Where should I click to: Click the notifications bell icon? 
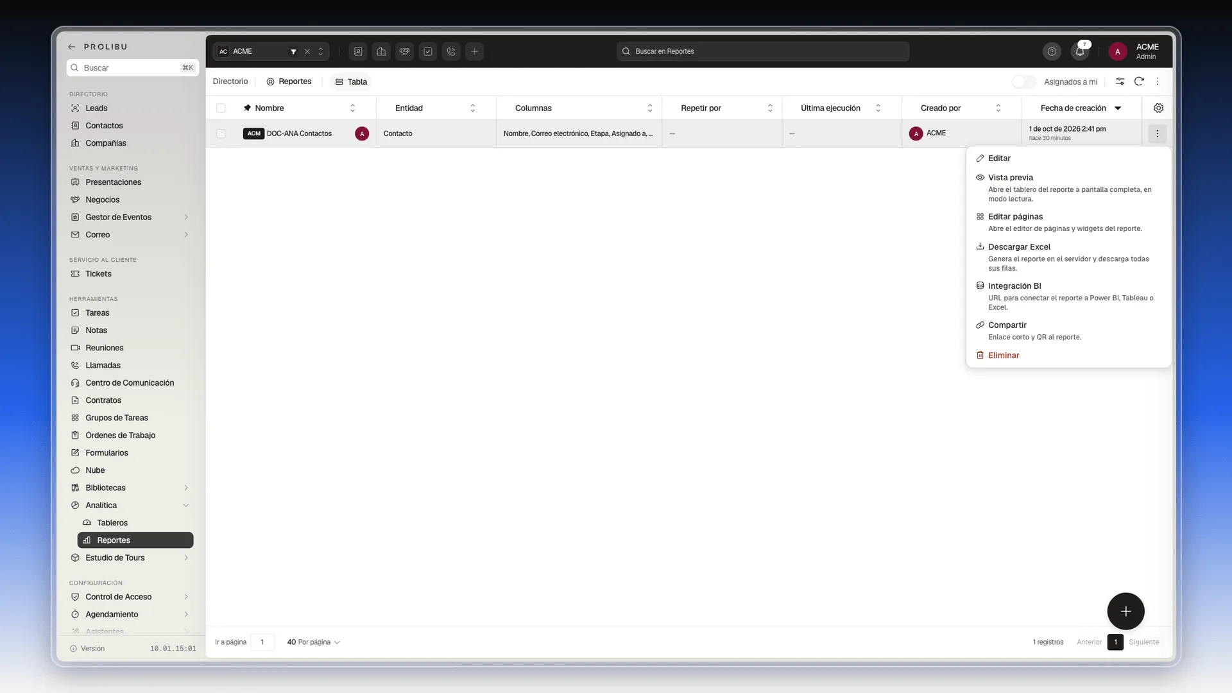coord(1080,51)
